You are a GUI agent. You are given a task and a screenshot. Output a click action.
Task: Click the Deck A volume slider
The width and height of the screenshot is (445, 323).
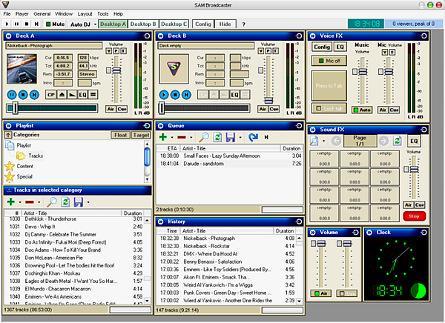pyautogui.click(x=116, y=71)
